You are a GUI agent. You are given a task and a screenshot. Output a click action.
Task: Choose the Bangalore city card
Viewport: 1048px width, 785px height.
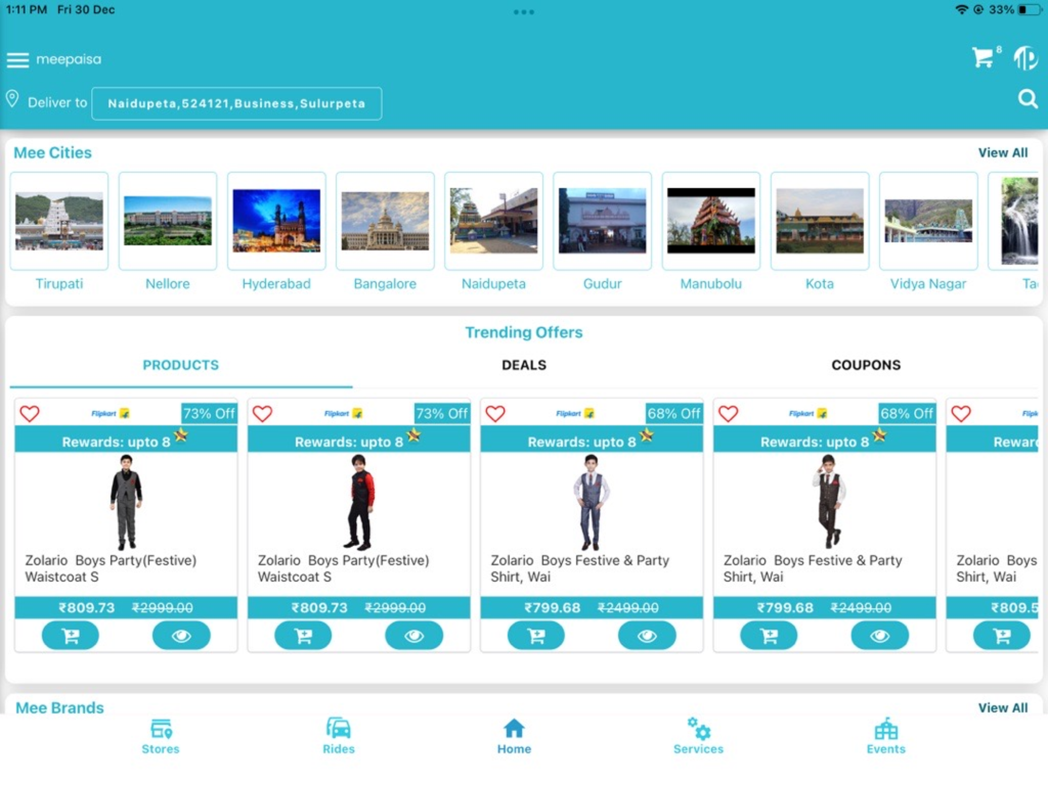[x=385, y=221]
